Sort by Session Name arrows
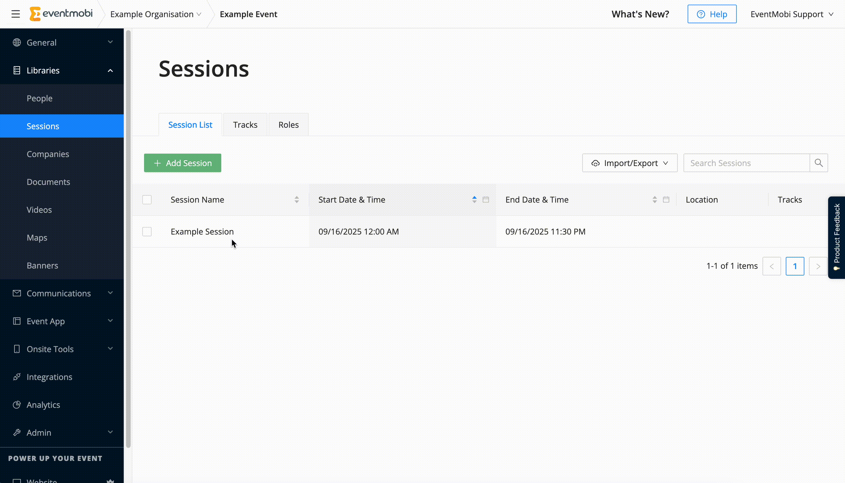Screen dimensions: 845x483 point(296,199)
